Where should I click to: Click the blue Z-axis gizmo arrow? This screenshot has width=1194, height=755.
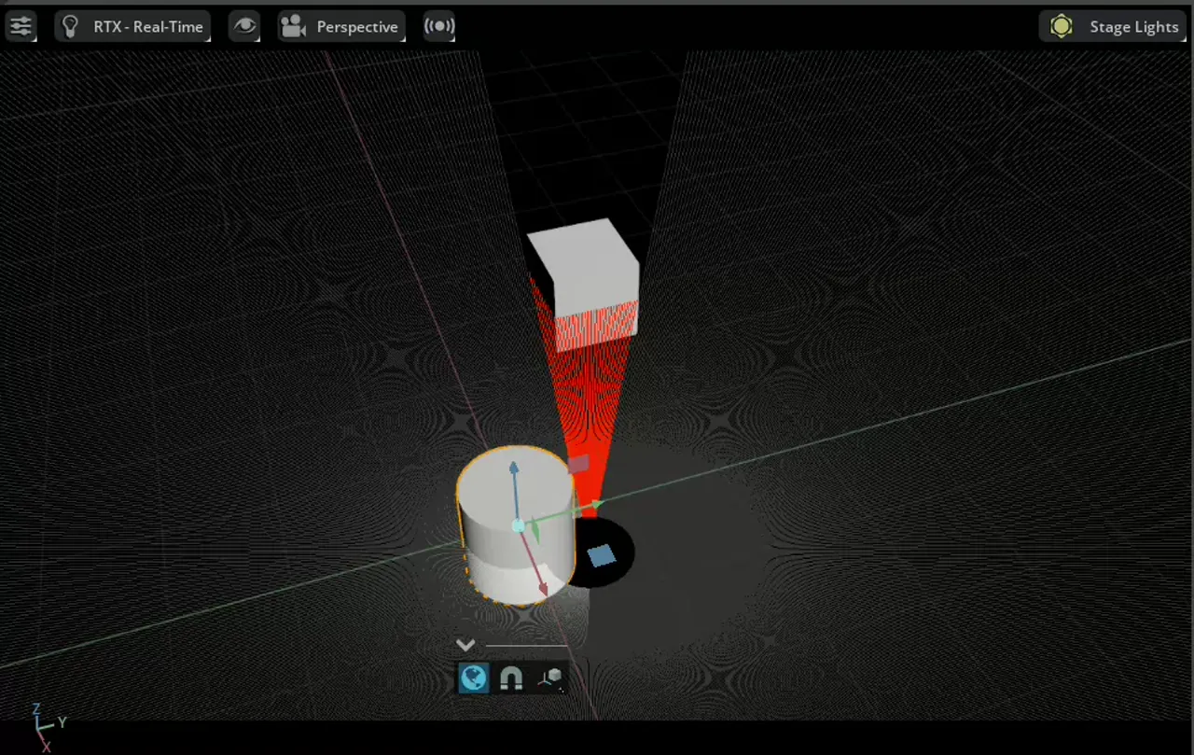(x=513, y=468)
